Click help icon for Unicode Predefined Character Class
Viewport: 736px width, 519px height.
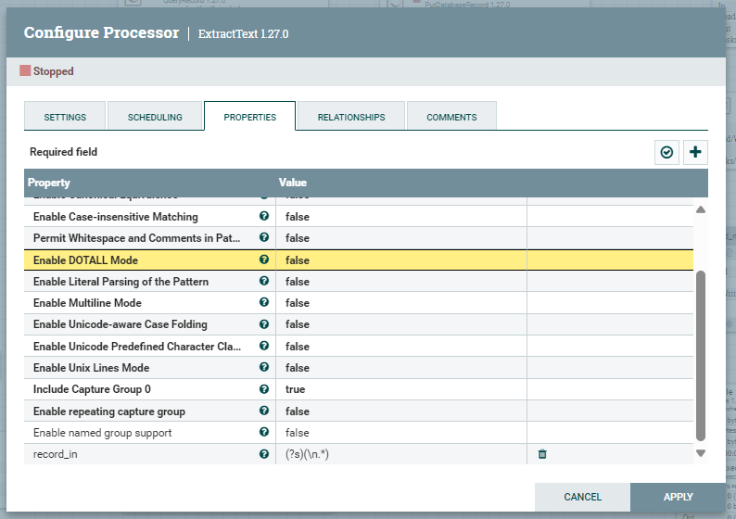(264, 346)
